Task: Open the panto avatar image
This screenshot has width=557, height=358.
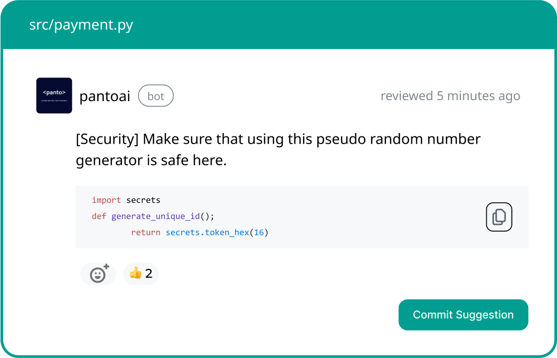Action: click(54, 96)
